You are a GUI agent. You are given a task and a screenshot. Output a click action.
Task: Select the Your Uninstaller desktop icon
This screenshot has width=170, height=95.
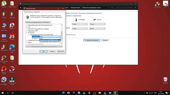pos(4,81)
